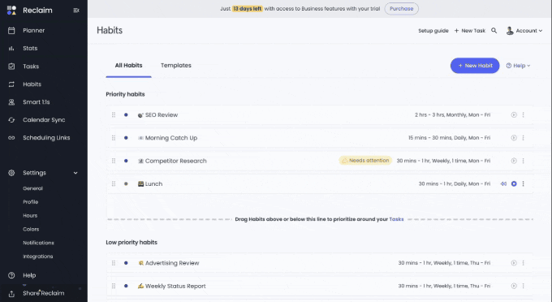Click the Share Reclaim upload icon
Image resolution: width=552 pixels, height=302 pixels.
click(x=11, y=294)
